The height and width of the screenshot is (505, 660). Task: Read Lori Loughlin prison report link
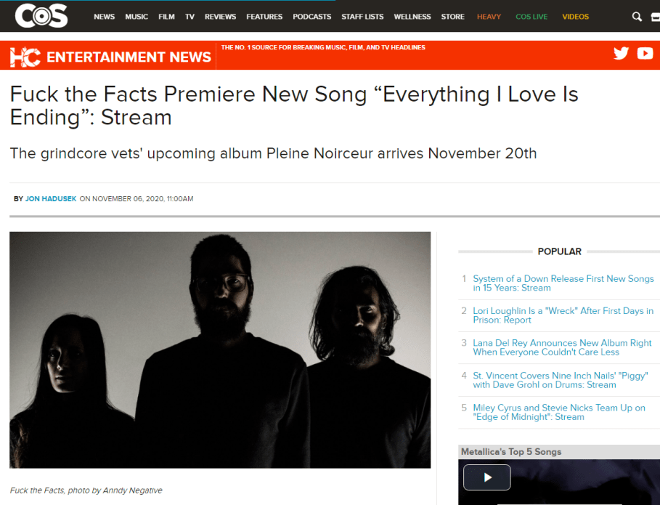pos(563,315)
